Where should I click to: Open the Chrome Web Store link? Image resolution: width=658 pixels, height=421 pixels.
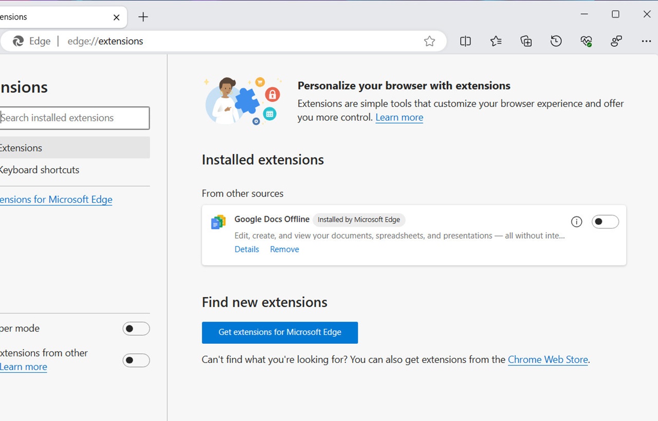tap(548, 360)
